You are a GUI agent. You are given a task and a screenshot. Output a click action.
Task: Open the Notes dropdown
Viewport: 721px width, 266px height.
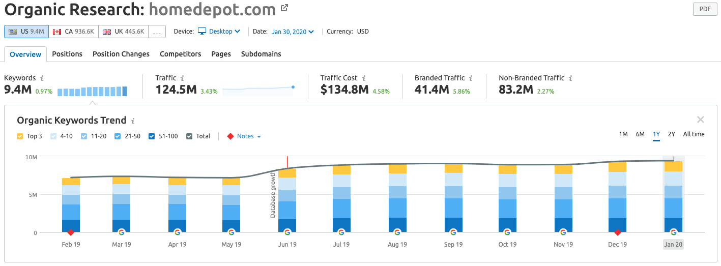tap(249, 136)
